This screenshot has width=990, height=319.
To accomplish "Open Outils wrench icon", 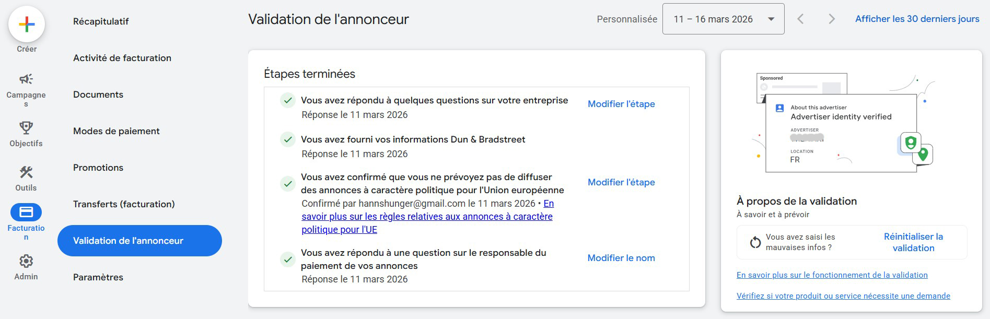I will click(x=26, y=172).
